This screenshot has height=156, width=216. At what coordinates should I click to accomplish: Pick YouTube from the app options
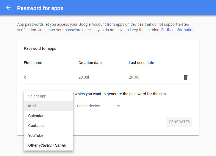point(48,135)
